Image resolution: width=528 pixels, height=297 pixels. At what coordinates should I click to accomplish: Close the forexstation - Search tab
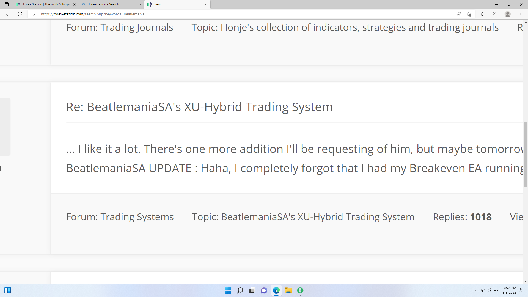(140, 4)
